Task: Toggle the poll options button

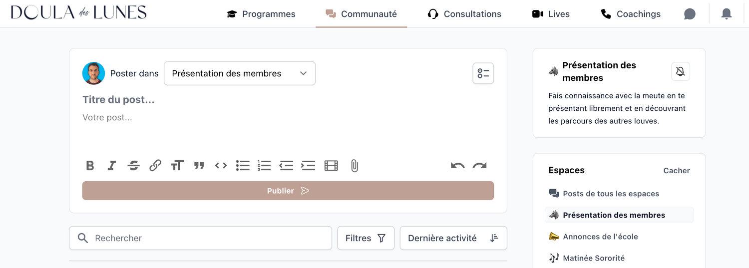Action: [x=483, y=73]
